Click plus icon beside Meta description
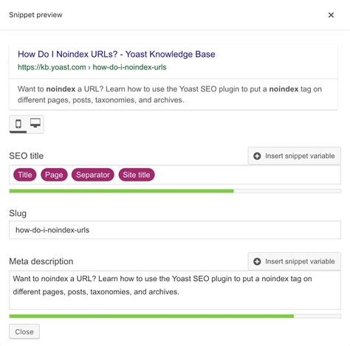 pos(257,261)
